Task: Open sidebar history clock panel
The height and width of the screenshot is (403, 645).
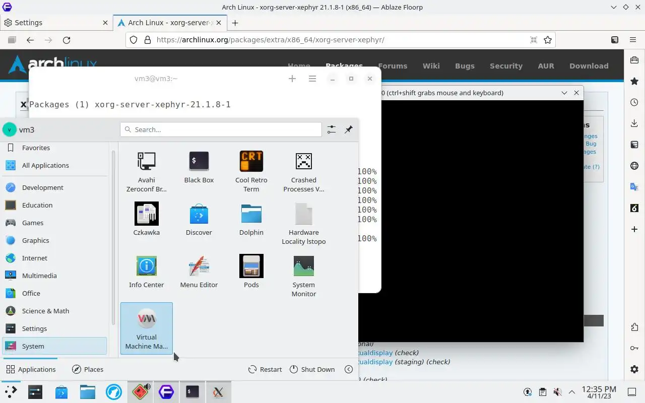Action: pyautogui.click(x=634, y=102)
